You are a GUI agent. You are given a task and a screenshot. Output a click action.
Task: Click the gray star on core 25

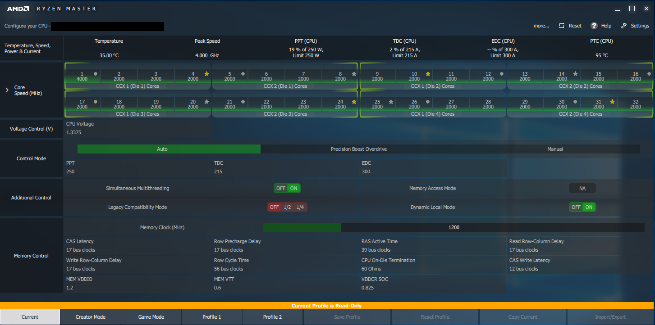[391, 102]
